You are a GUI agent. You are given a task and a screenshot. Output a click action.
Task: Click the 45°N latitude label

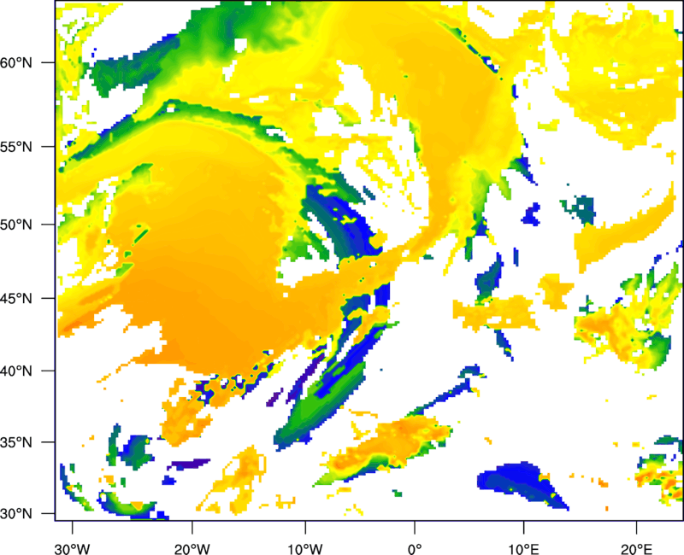[x=16, y=299]
